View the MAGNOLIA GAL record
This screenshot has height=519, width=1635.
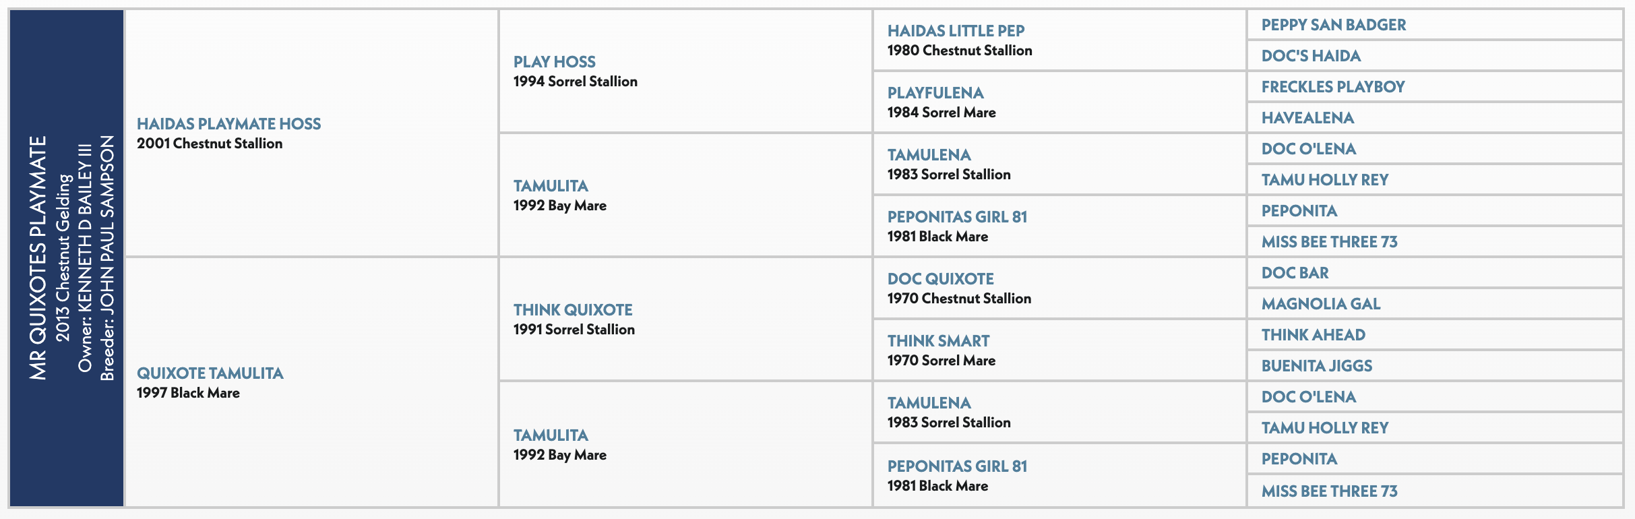pos(1320,304)
